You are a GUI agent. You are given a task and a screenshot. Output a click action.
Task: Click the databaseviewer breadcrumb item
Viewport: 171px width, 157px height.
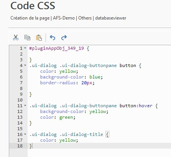(111, 18)
